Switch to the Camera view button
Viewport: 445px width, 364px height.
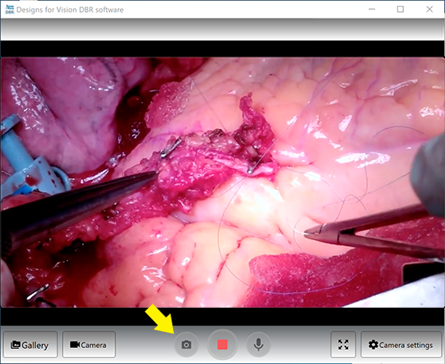[x=89, y=345]
